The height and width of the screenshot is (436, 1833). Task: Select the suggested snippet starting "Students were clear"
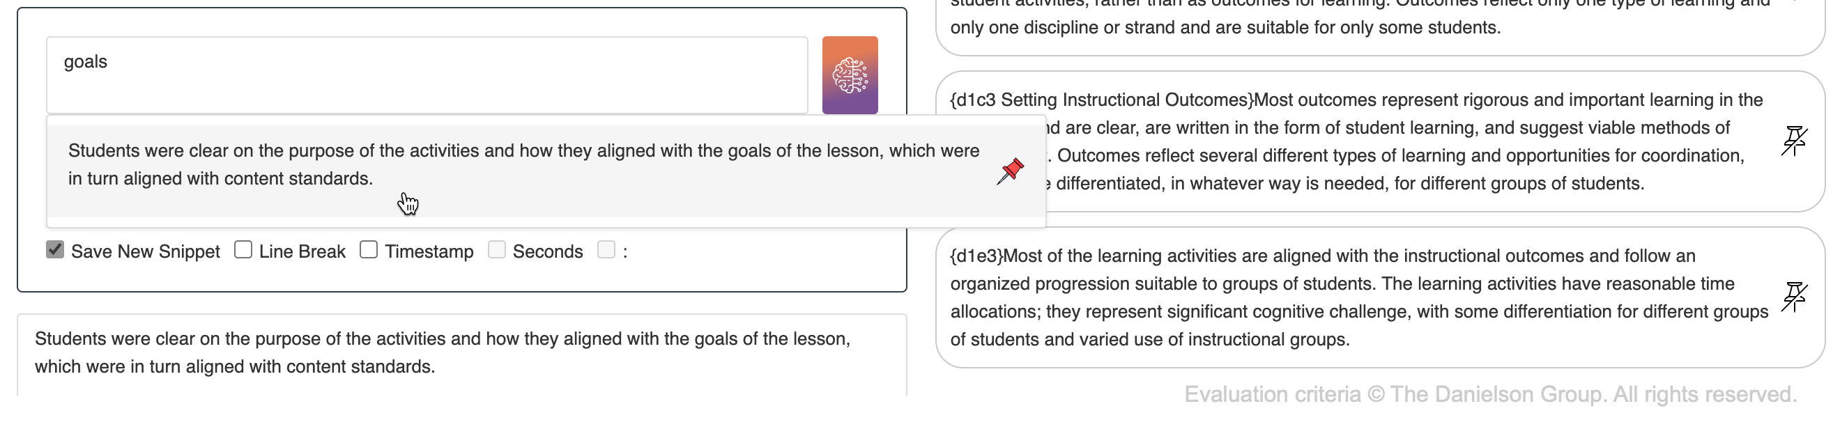(x=523, y=165)
